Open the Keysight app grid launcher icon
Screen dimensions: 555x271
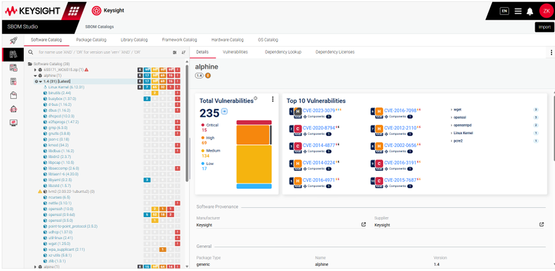coord(73,10)
